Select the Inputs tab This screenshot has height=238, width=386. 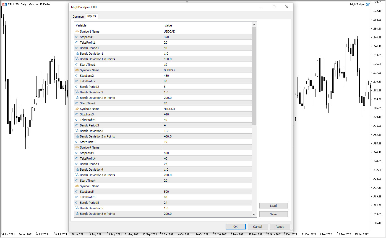coord(92,16)
